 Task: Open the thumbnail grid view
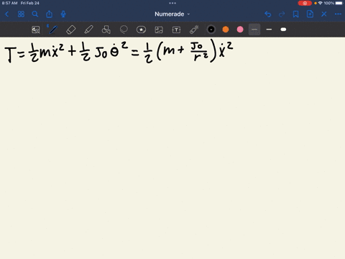(x=21, y=14)
